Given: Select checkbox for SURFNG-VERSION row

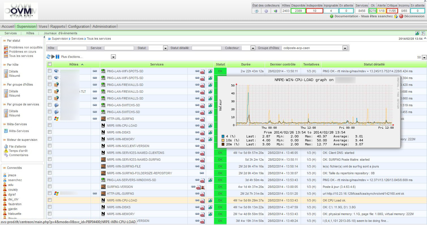Looking at the screenshot, I should (x=50, y=187).
